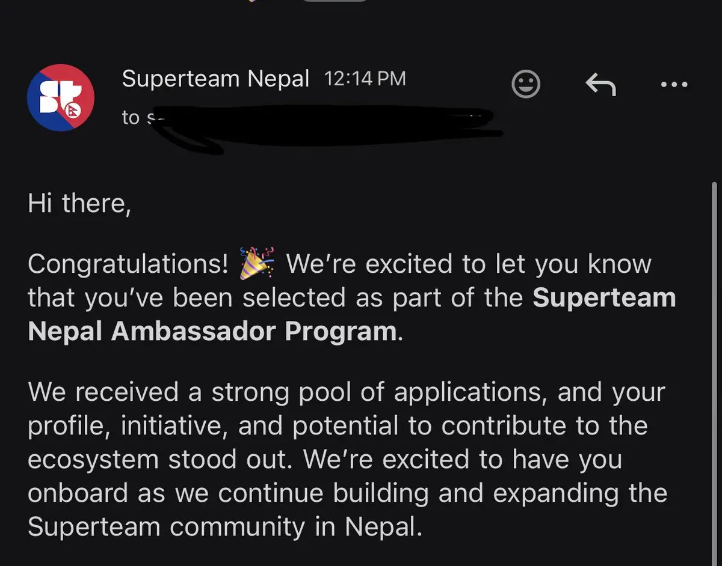Tap the emoji reaction smiley icon
The height and width of the screenshot is (566, 722).
525,84
